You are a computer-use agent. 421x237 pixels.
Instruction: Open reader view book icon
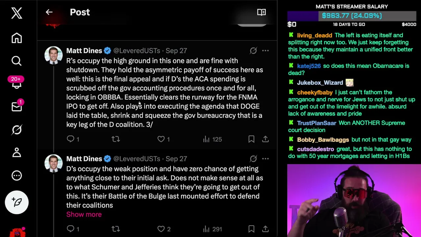[261, 12]
